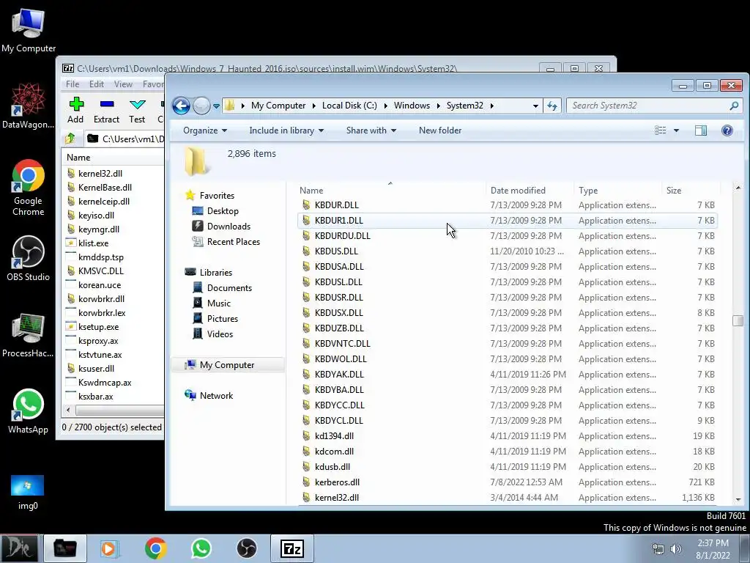
Task: Select Documents library
Action: 229,287
